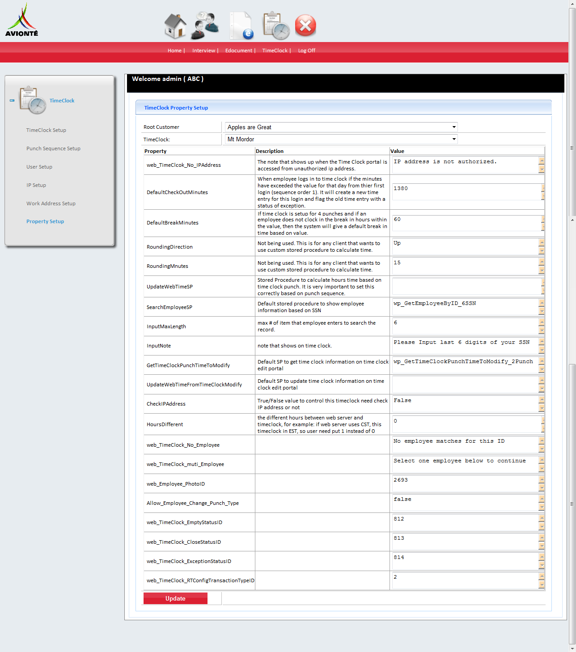This screenshot has height=652, width=576.
Task: Click the Edocument page icon
Action: point(241,25)
